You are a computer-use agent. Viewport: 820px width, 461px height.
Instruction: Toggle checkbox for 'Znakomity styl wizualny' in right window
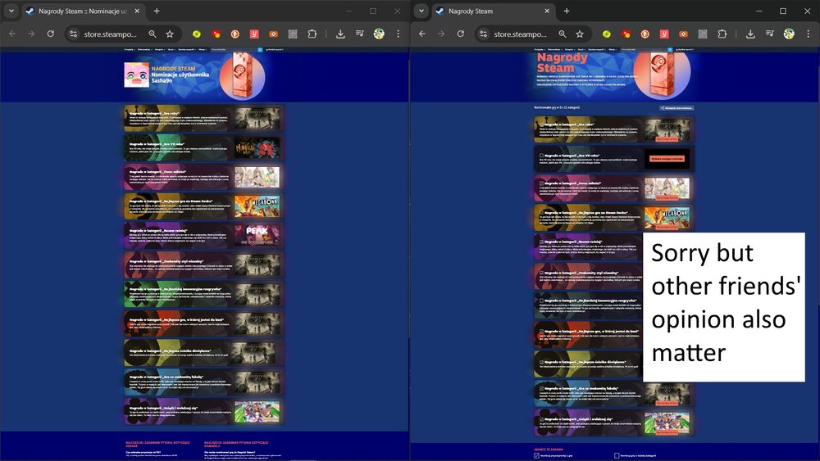[x=541, y=273]
